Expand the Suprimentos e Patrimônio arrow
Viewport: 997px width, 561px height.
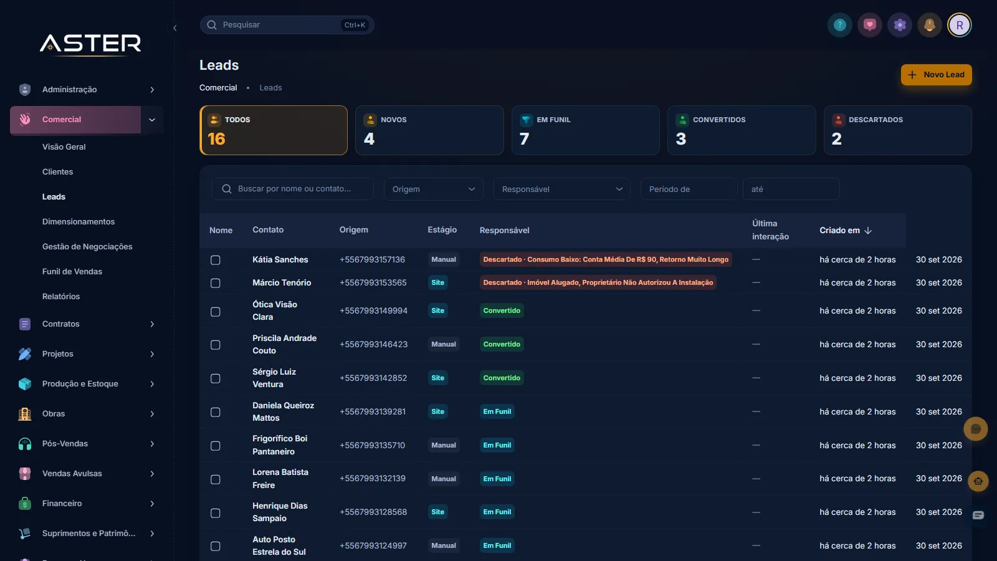pos(152,534)
